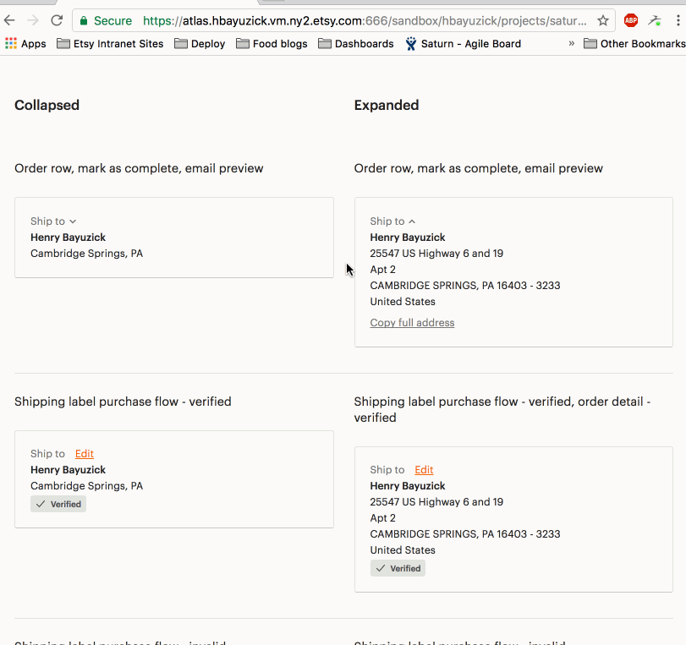The height and width of the screenshot is (645, 686).
Task: Open the Saturn - Agile Board bookmark
Action: coord(463,44)
